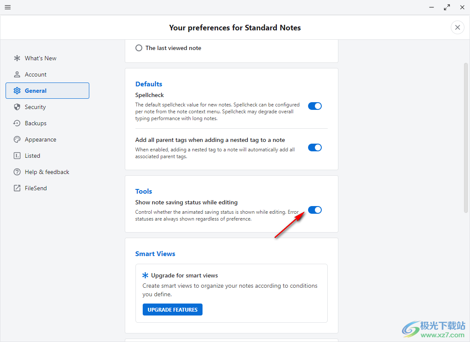Click the Appearance palette icon
This screenshot has height=342, width=470.
pyautogui.click(x=17, y=139)
